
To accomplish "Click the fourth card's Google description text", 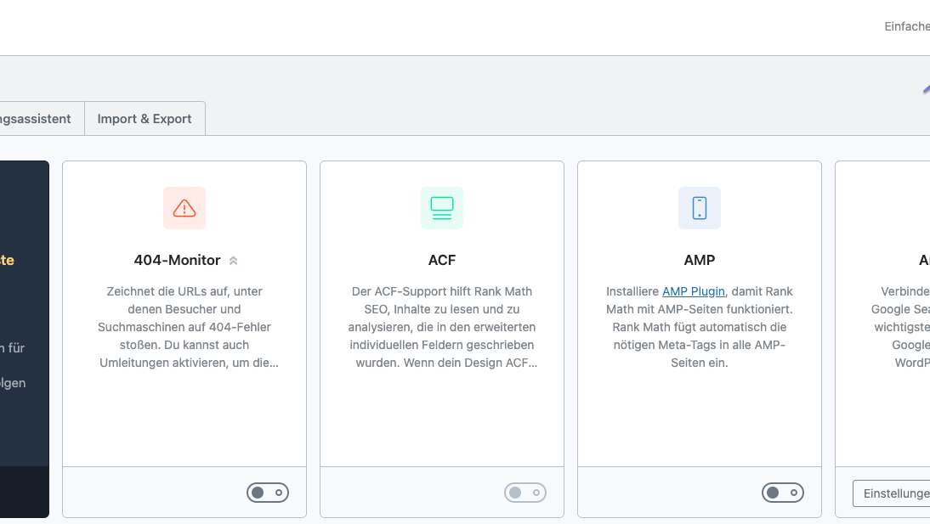I will click(900, 327).
